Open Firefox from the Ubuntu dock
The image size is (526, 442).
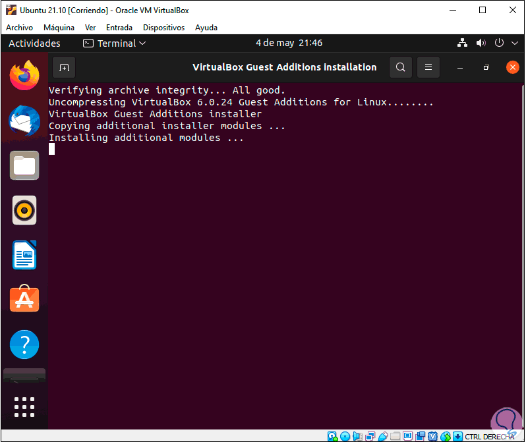coord(24,75)
